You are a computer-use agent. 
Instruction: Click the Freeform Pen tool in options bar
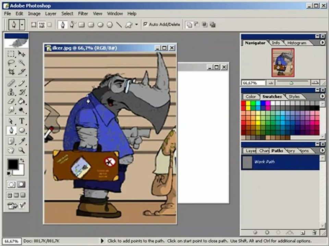(72, 25)
